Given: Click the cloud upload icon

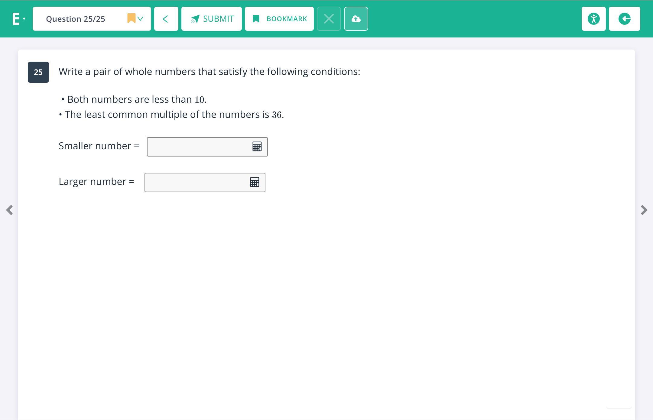Looking at the screenshot, I should (356, 19).
